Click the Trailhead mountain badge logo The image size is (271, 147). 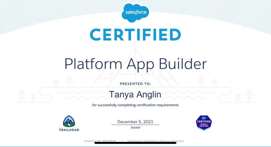(x=69, y=121)
